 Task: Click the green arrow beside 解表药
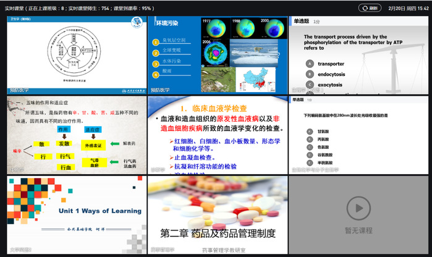[114, 143]
